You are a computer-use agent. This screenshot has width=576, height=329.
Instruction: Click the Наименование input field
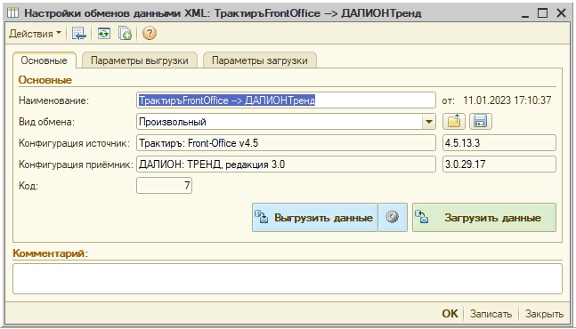(286, 100)
